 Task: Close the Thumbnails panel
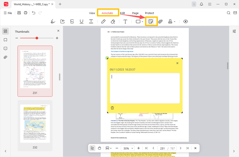click(58, 31)
